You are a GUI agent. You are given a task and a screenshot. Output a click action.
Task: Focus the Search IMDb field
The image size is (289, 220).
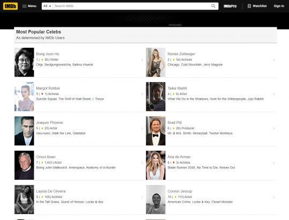tap(131, 6)
